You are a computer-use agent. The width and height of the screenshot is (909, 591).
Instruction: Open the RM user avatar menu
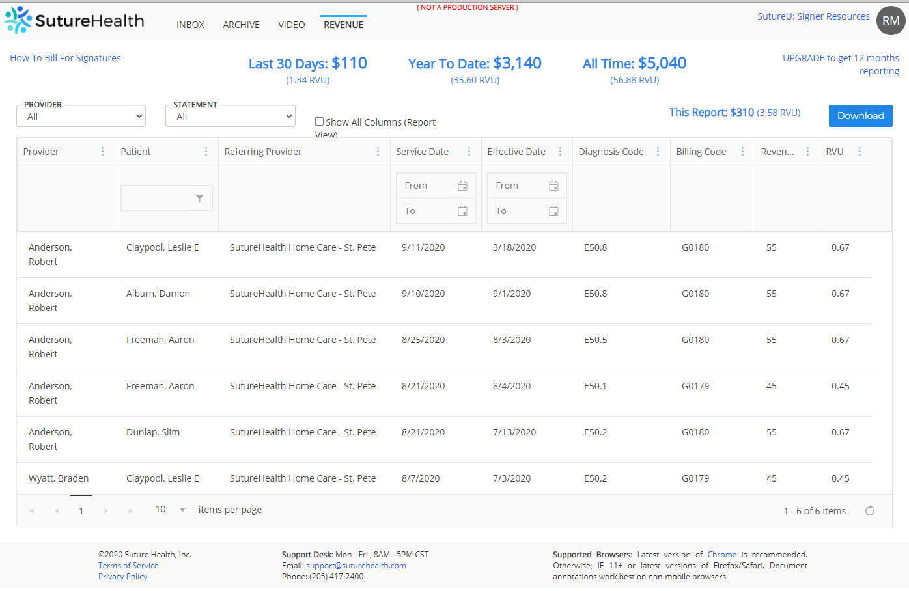coord(891,21)
